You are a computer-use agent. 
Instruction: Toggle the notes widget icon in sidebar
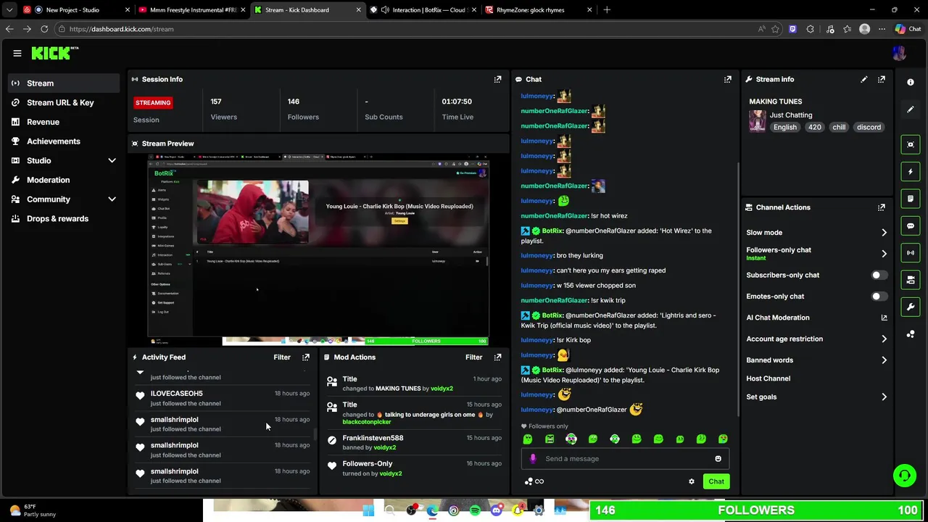911,199
